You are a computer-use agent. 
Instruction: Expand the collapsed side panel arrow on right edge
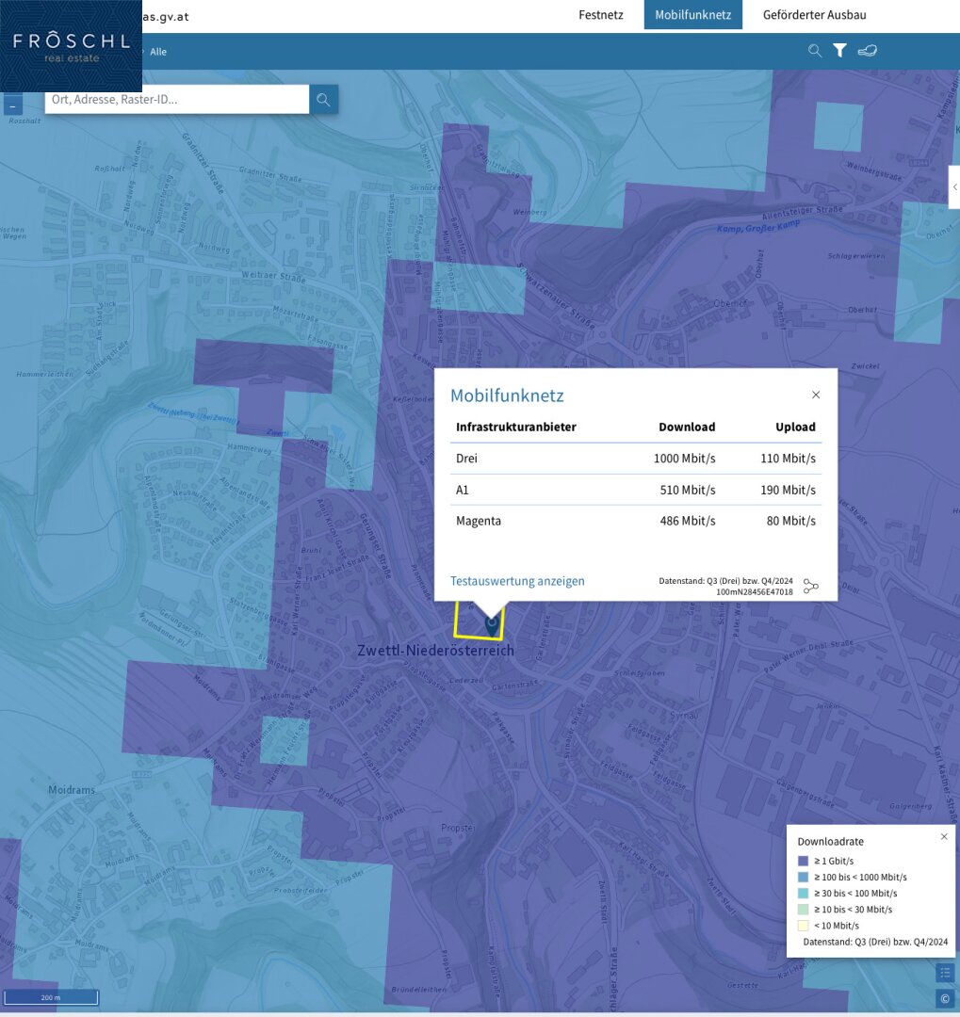(x=953, y=187)
